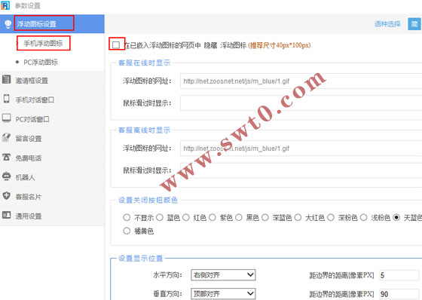Open the 浮动图标设置 menu section
The width and height of the screenshot is (422, 300).
tap(52, 24)
